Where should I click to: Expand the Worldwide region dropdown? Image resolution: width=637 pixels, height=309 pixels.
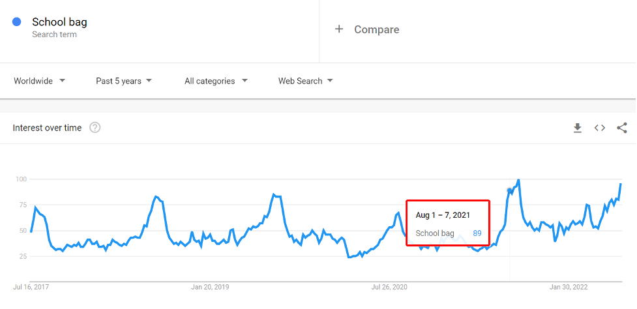pyautogui.click(x=40, y=81)
